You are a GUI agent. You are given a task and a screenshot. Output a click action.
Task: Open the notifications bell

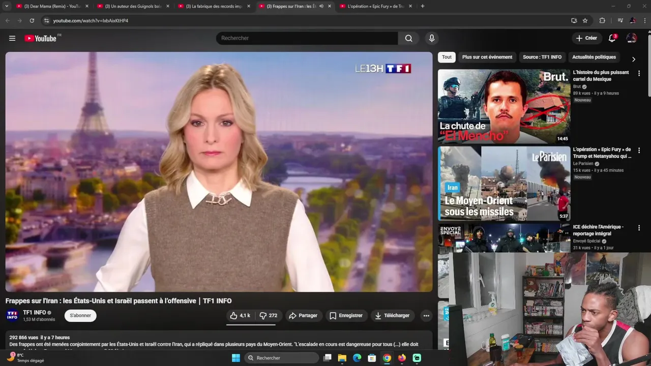click(x=612, y=38)
